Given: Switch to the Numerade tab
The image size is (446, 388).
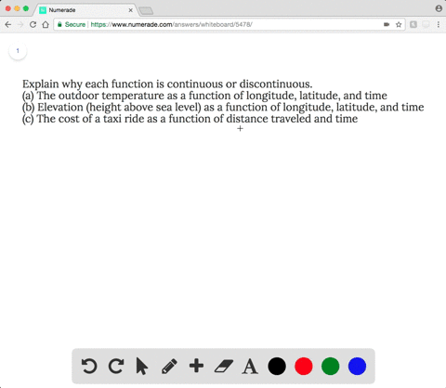Looking at the screenshot, I should (x=85, y=10).
